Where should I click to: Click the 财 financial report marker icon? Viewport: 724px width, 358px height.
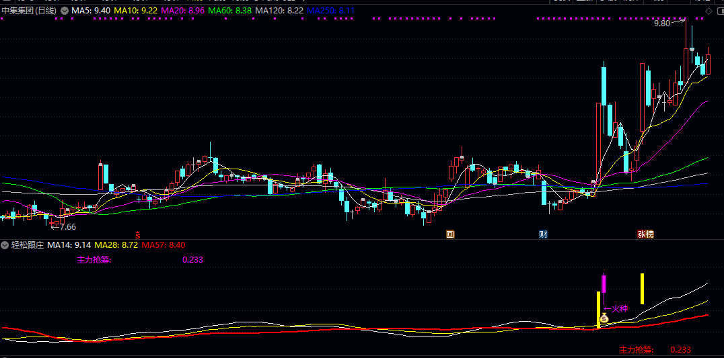[x=543, y=234]
